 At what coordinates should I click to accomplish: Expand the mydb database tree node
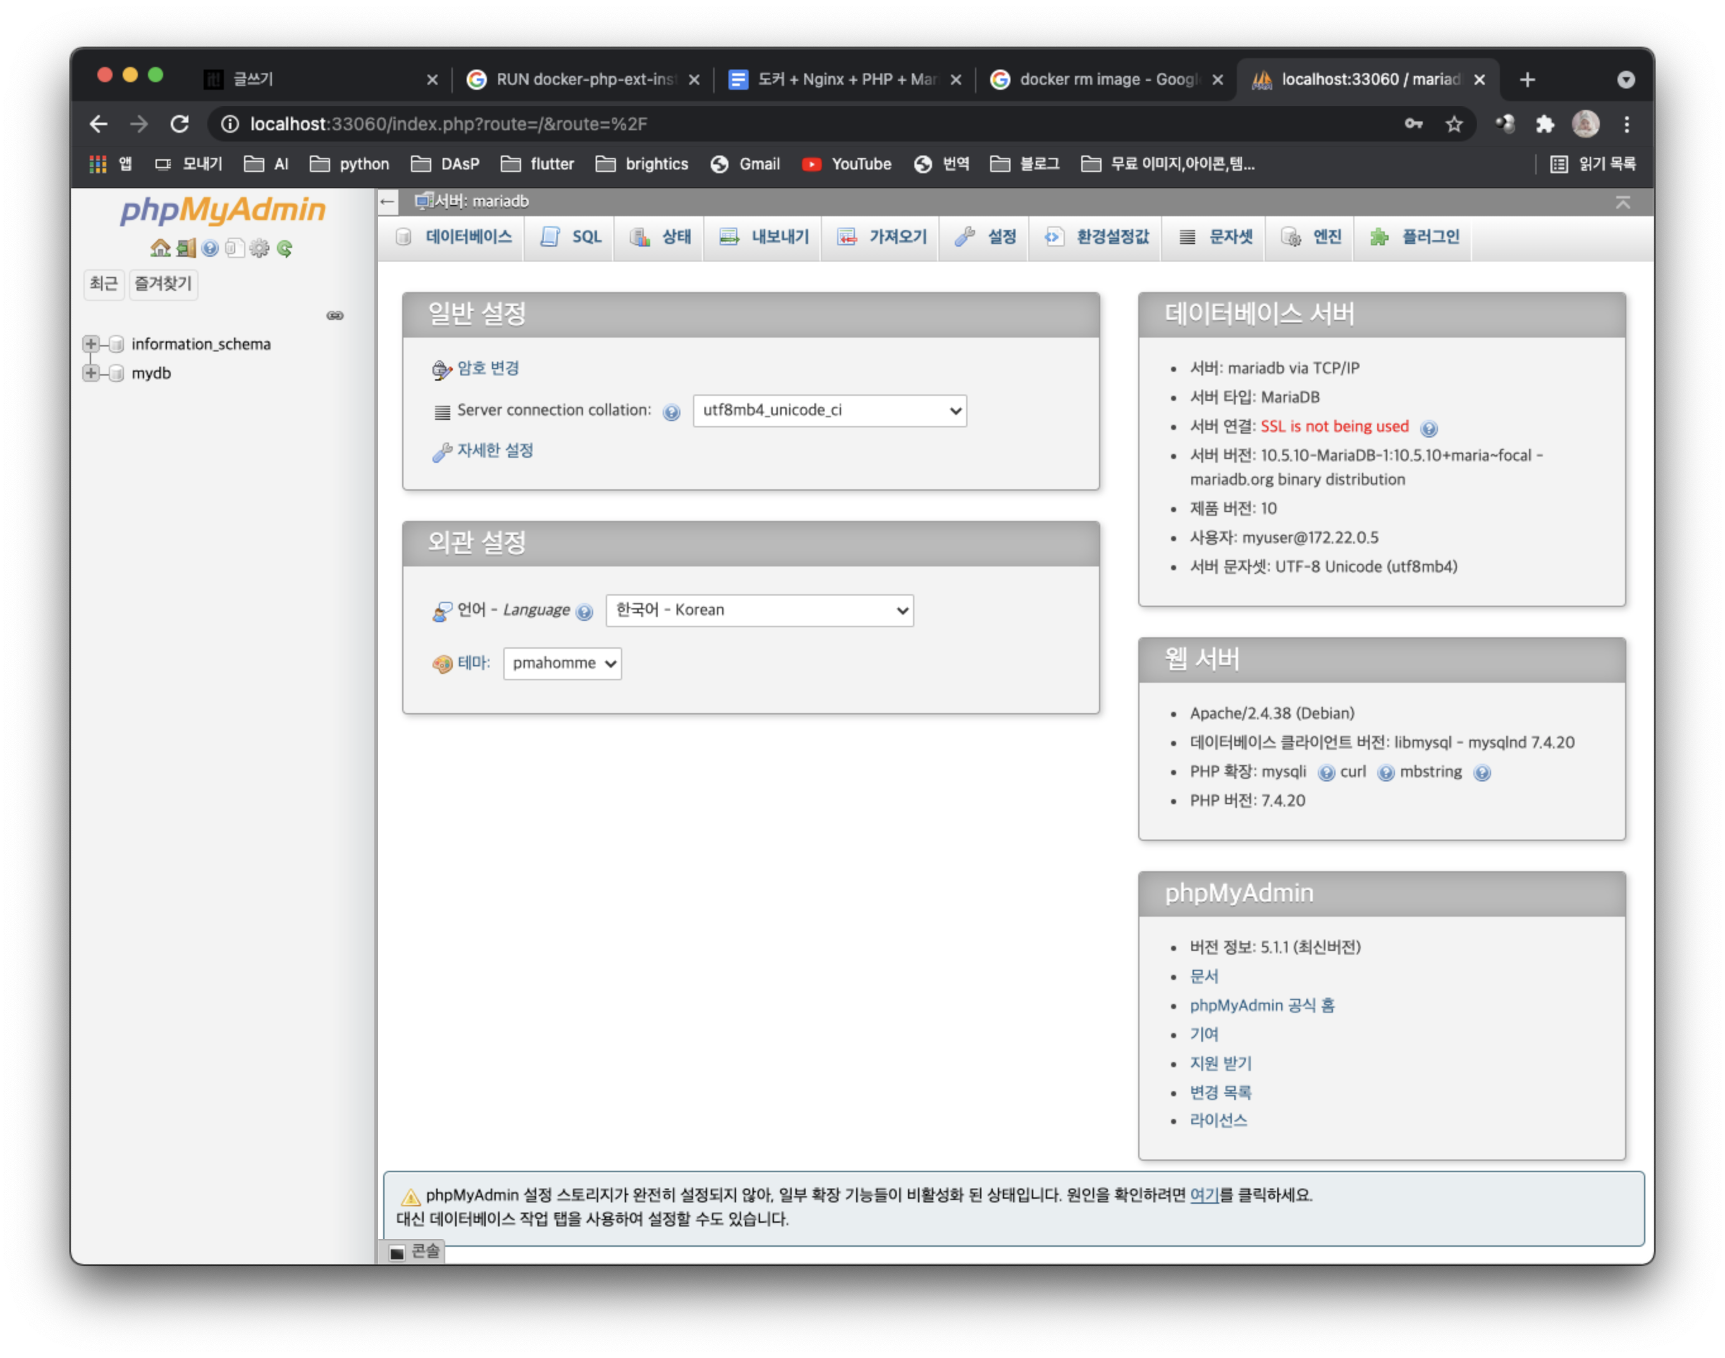90,373
